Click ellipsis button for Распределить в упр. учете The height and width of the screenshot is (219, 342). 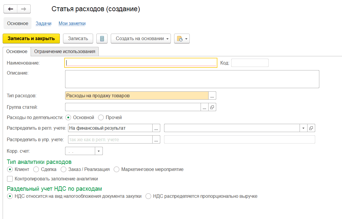156,139
